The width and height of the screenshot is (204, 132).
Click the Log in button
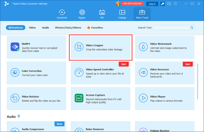point(152,4)
